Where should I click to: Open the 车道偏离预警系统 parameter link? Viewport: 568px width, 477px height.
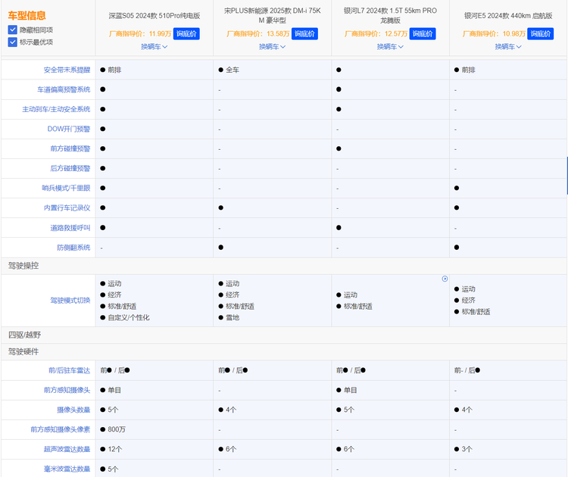(x=64, y=89)
